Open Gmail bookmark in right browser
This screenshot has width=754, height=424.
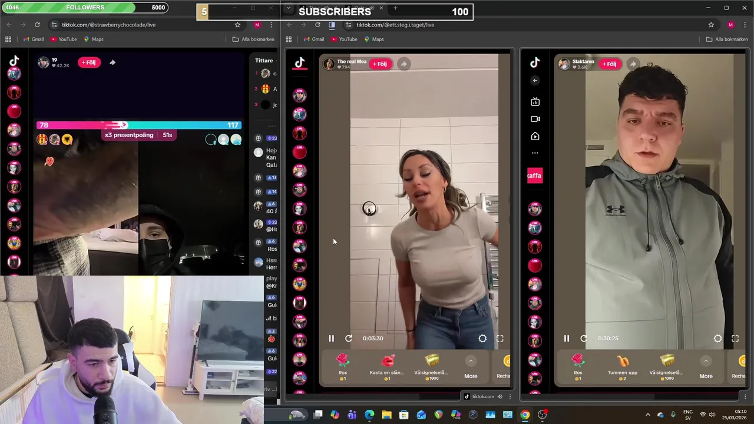pyautogui.click(x=313, y=39)
